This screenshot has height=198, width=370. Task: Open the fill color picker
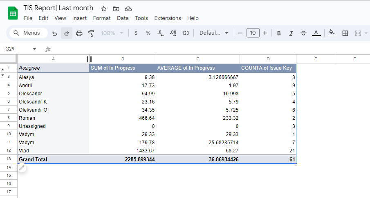coord(332,33)
